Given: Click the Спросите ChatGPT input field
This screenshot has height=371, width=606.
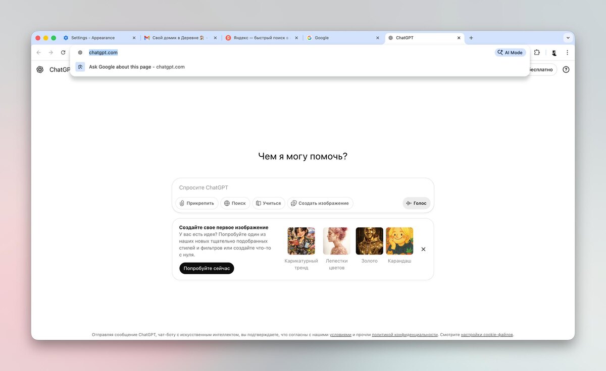Looking at the screenshot, I should click(x=302, y=188).
